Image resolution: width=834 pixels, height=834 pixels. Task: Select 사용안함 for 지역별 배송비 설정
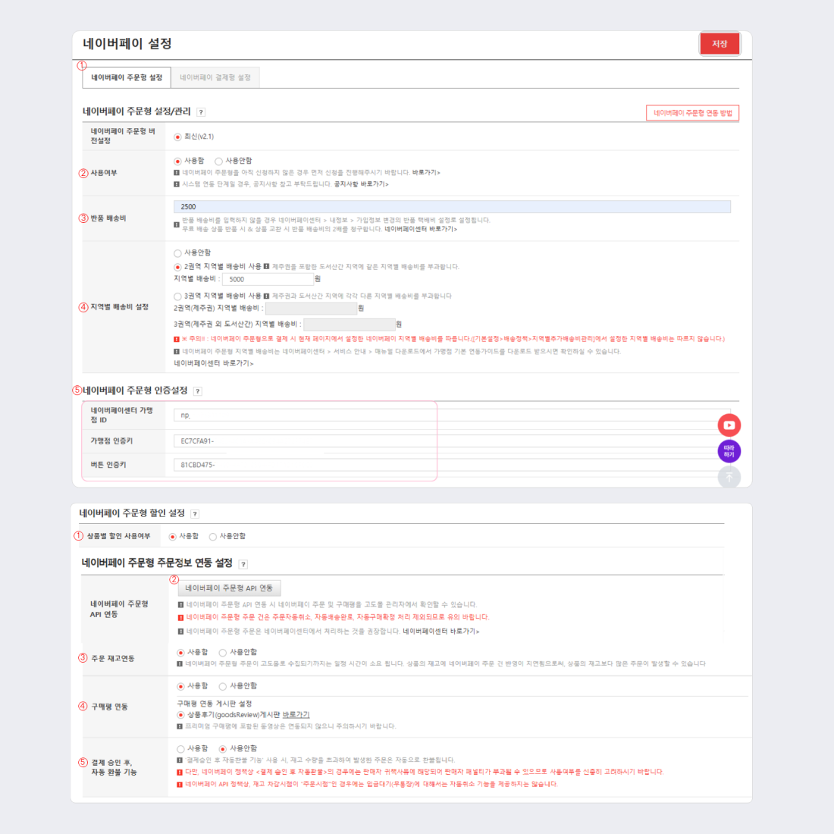coord(177,253)
